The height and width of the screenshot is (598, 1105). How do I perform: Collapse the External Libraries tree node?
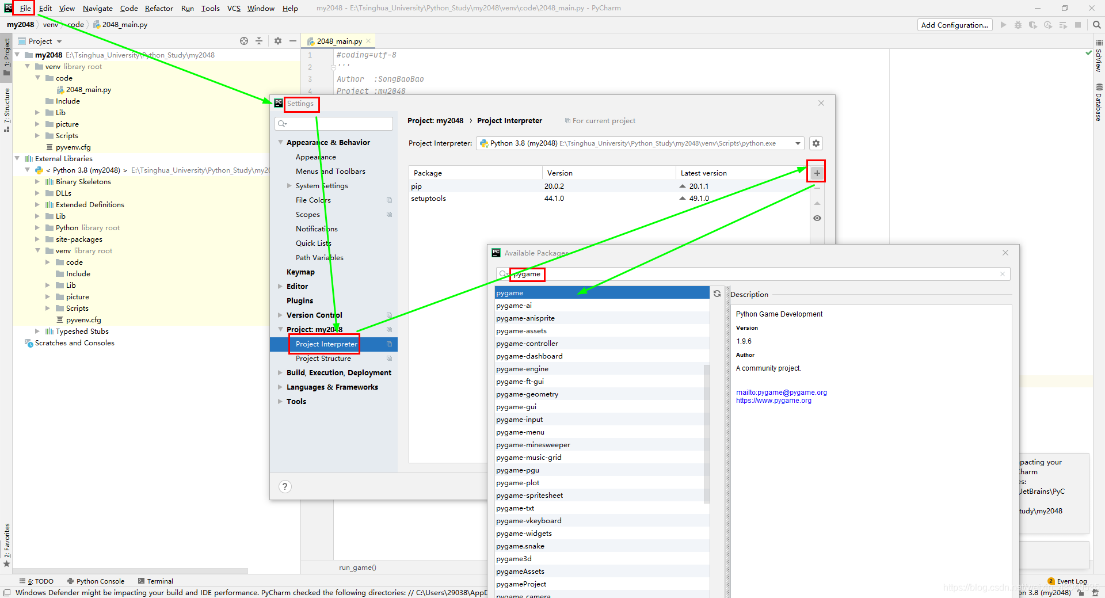click(x=17, y=158)
